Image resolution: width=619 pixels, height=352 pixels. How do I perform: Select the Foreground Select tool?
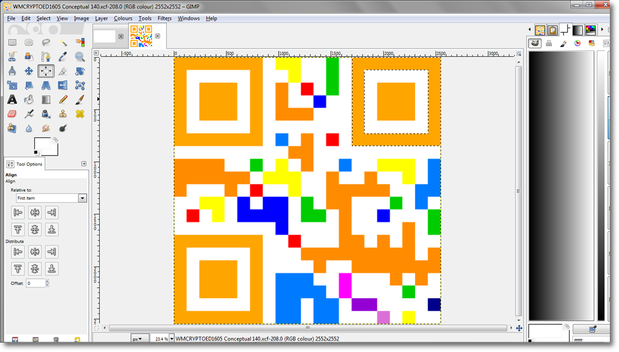click(29, 57)
